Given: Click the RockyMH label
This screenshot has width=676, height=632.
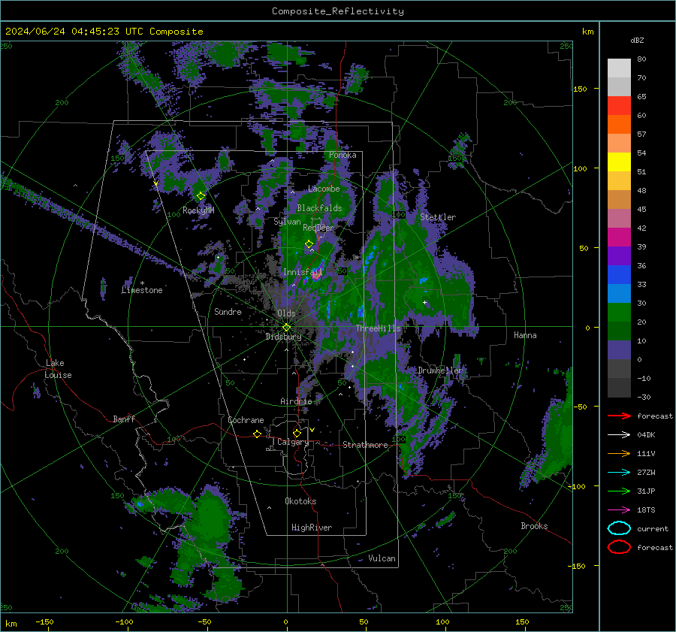Looking at the screenshot, I should [x=198, y=210].
